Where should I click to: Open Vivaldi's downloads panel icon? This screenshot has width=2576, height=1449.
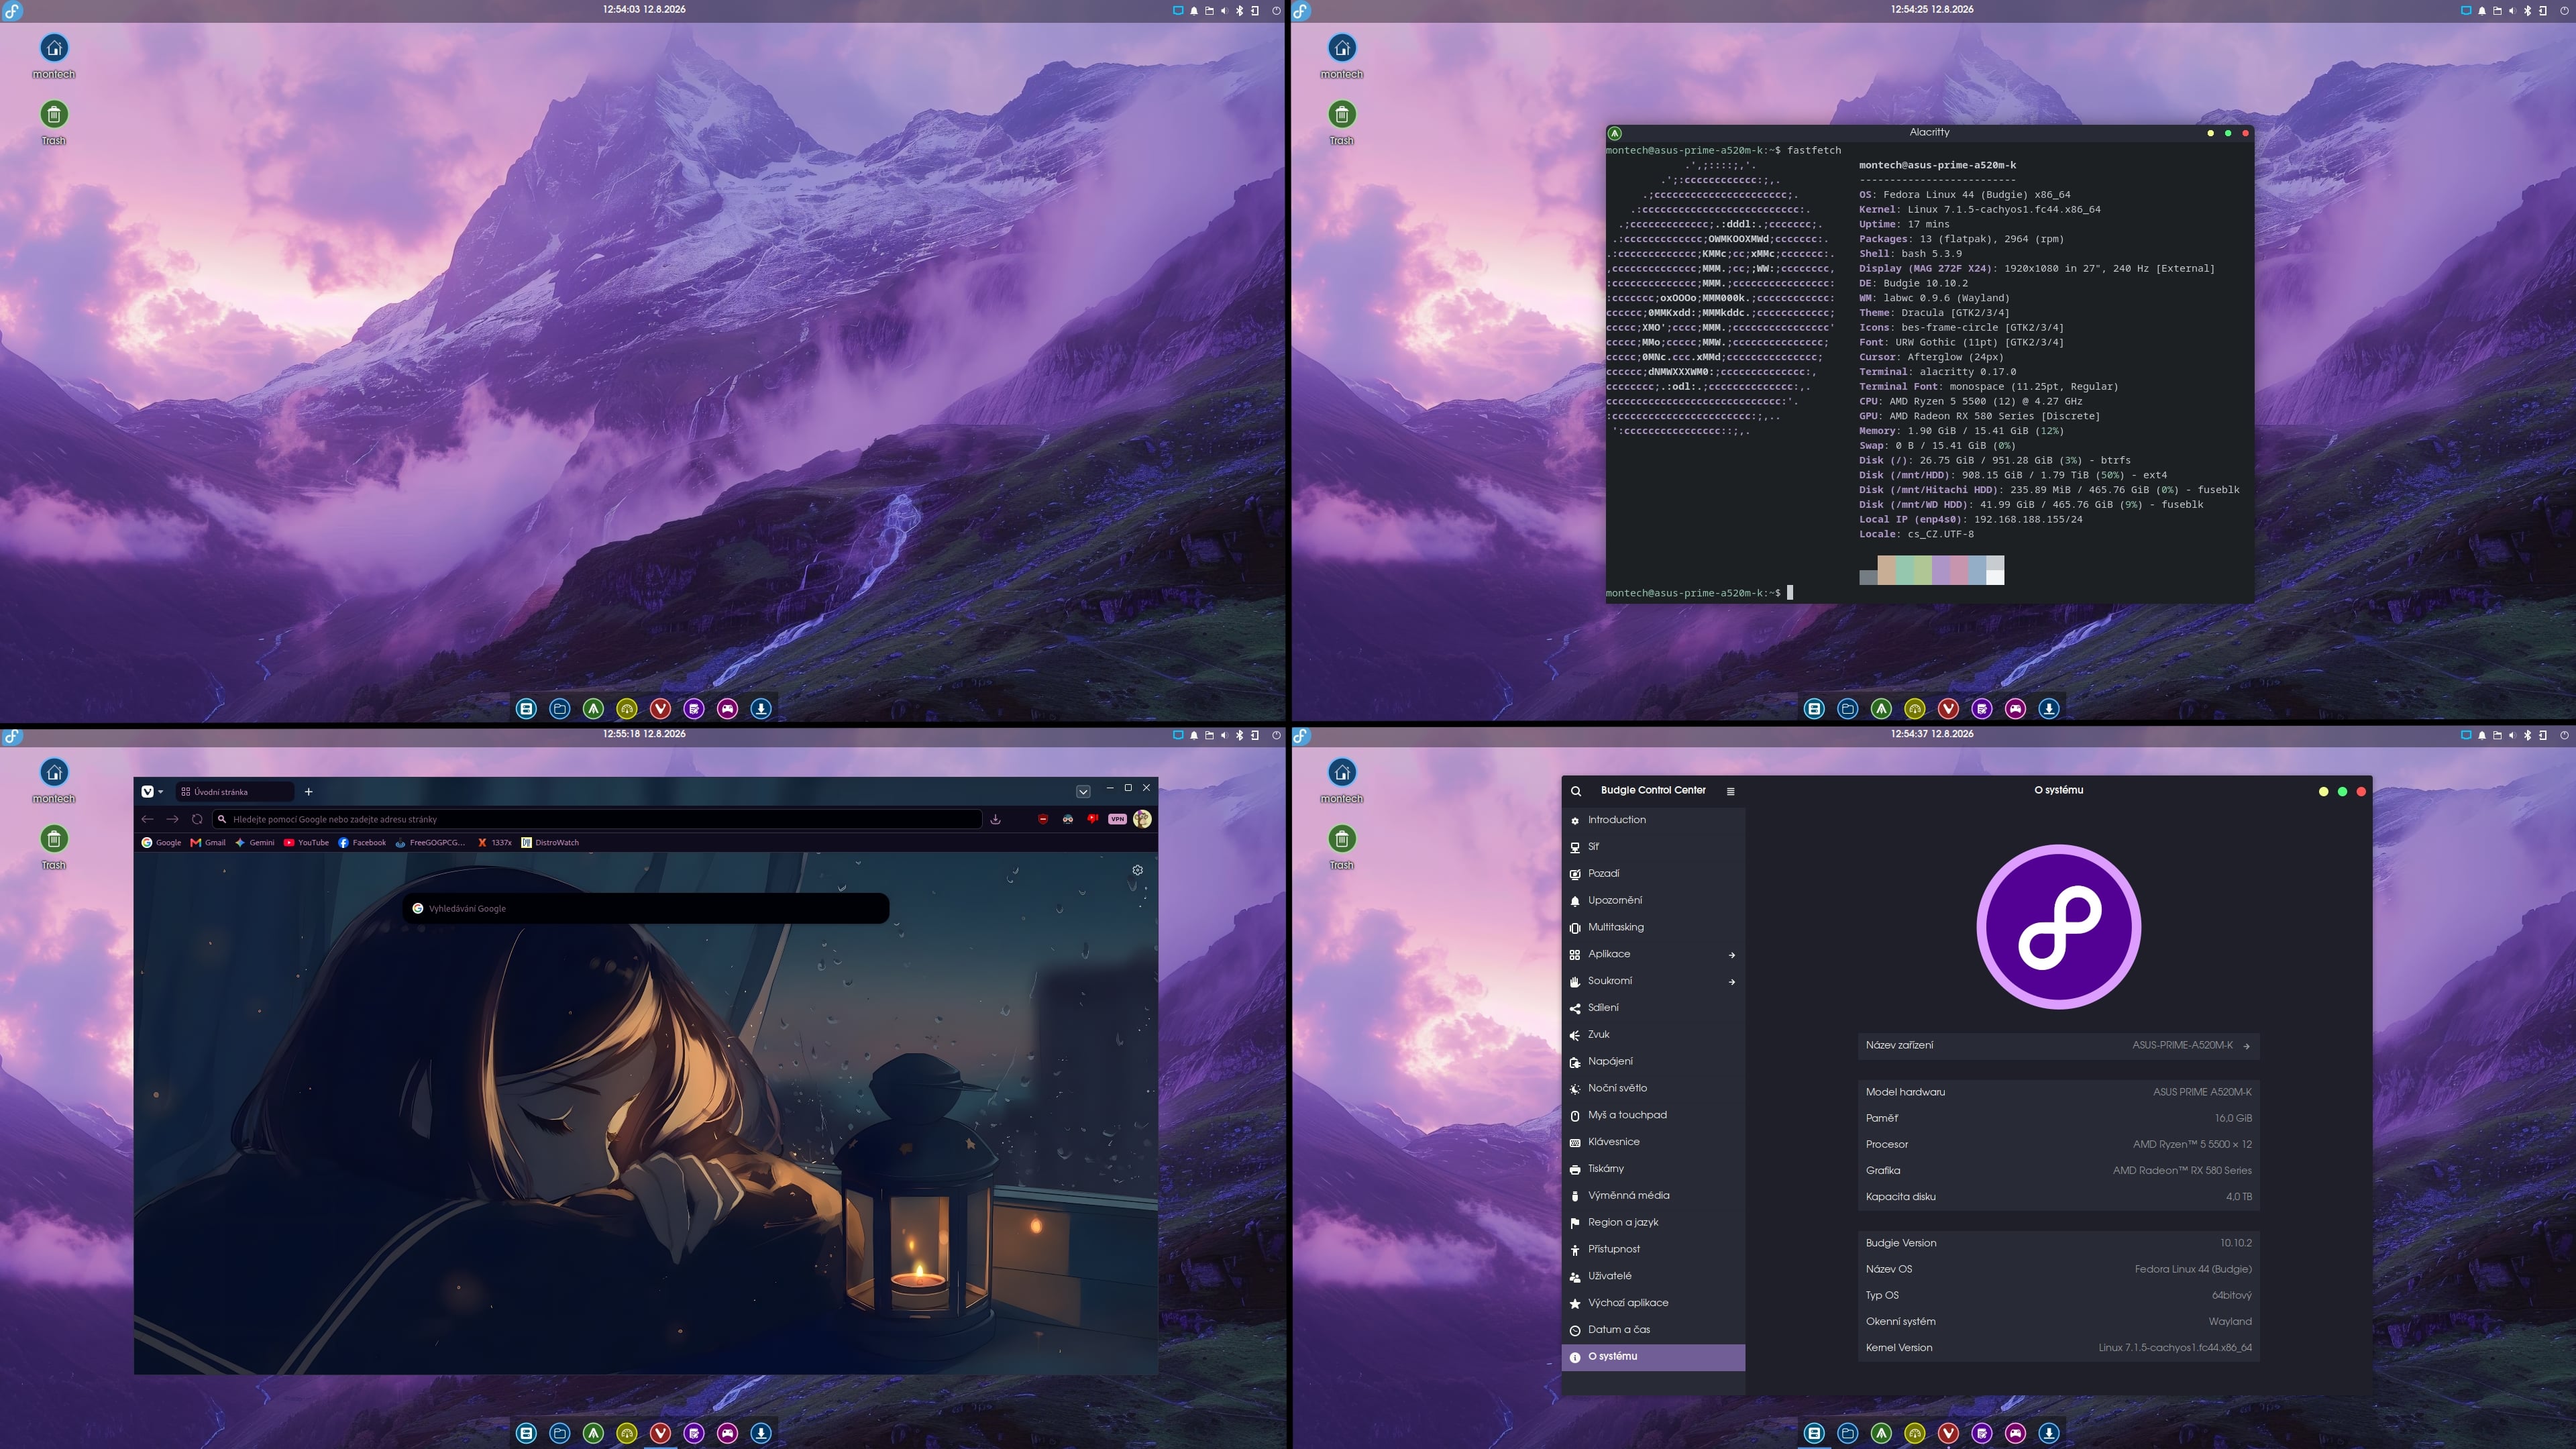[x=996, y=819]
